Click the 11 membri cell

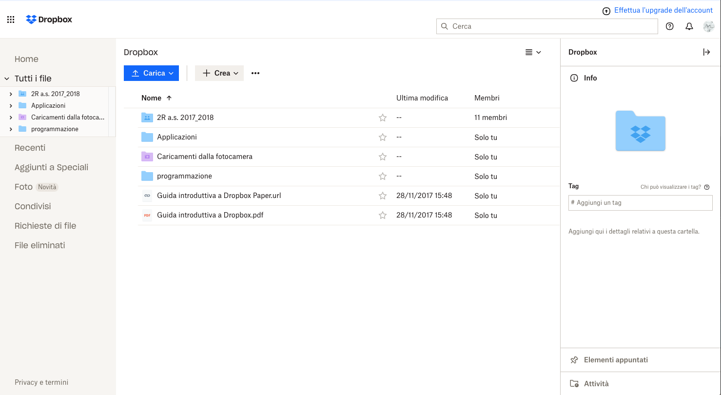click(x=490, y=118)
